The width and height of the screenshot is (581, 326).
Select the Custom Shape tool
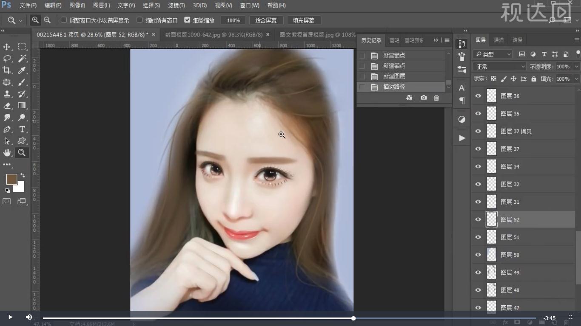coord(22,141)
